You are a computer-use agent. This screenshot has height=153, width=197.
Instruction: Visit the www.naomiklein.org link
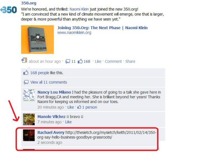(x=74, y=33)
